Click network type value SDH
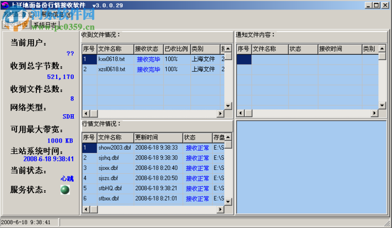This screenshot has height=228, width=392. point(68,117)
